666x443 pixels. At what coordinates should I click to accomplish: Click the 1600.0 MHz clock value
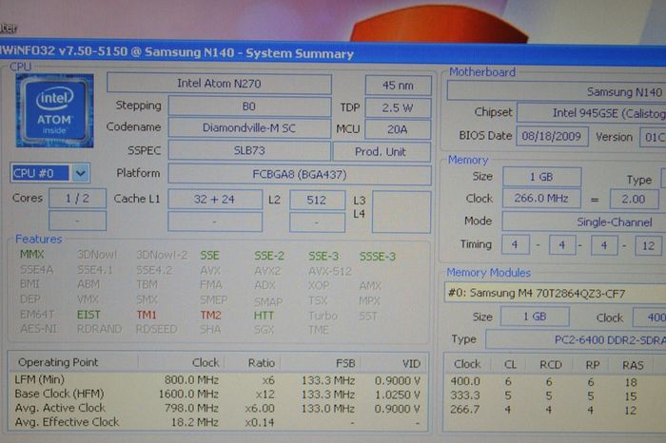pyautogui.click(x=188, y=395)
